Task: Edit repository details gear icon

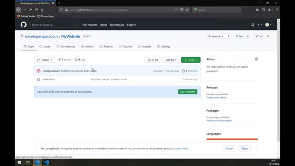Action: tap(257, 59)
